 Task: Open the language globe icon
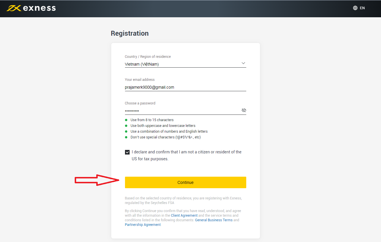(x=355, y=8)
